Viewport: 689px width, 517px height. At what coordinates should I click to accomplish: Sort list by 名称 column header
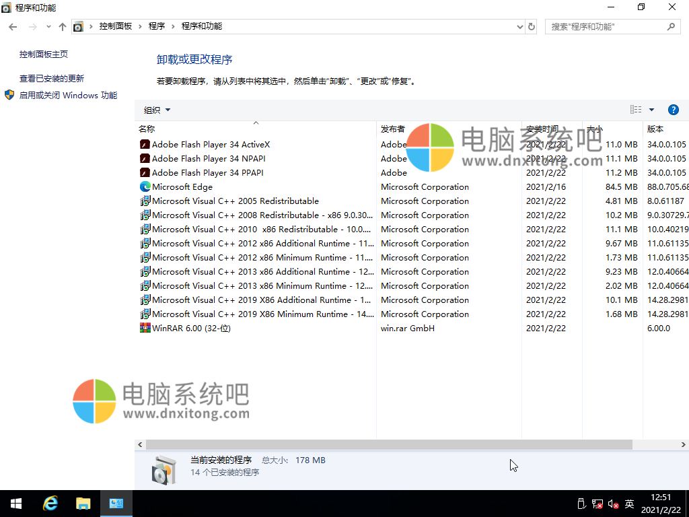coord(147,129)
